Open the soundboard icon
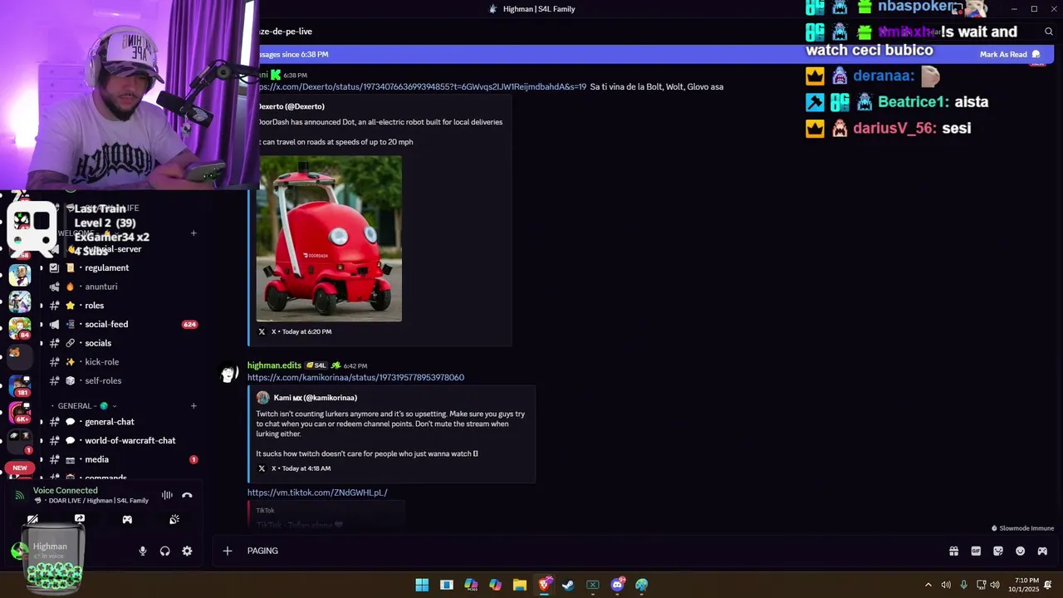Screen dimensions: 1063x598 click(174, 519)
